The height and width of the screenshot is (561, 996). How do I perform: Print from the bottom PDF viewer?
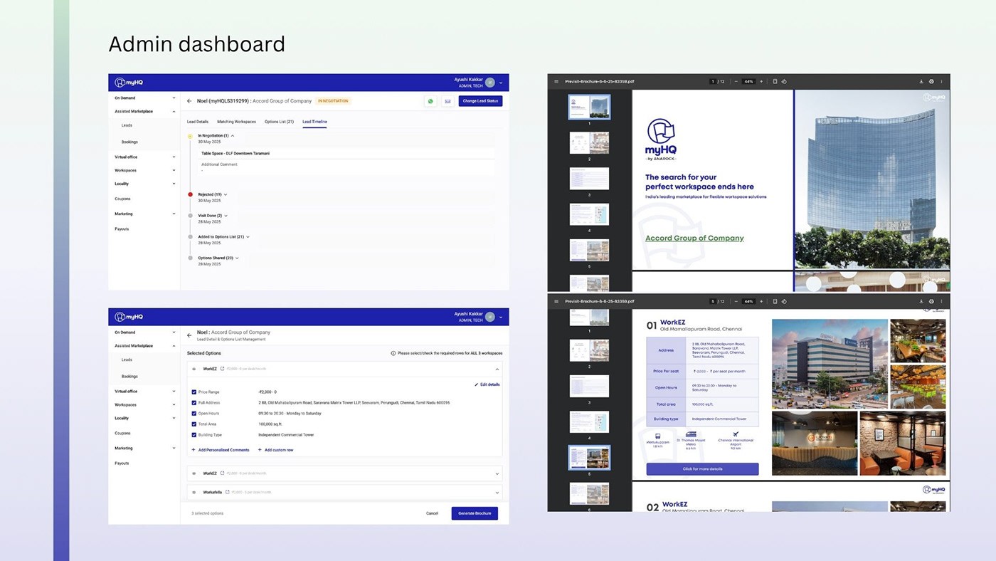[x=931, y=301]
